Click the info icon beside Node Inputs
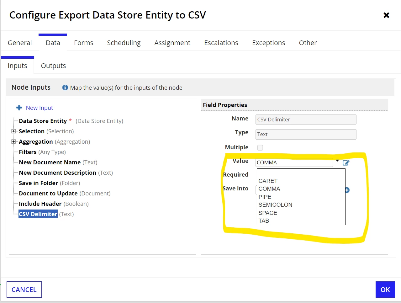401x303 pixels. [x=65, y=88]
